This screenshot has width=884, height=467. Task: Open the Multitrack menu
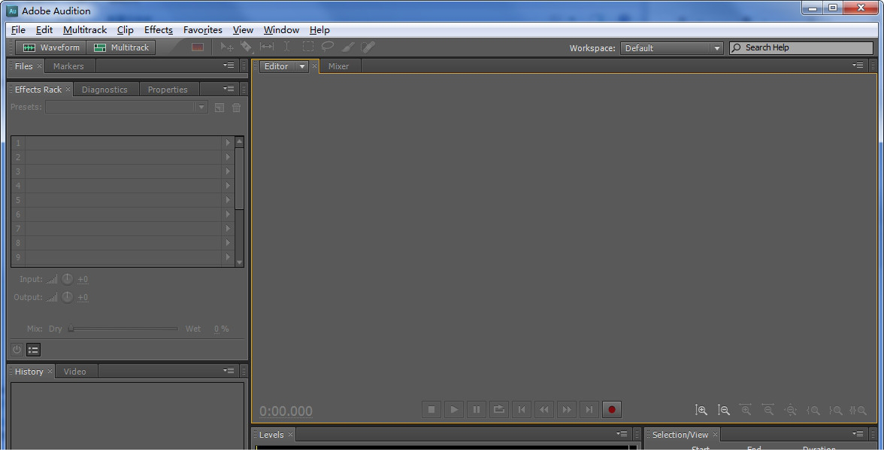pos(84,30)
